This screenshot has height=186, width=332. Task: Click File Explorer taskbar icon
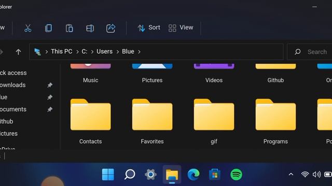[172, 175]
